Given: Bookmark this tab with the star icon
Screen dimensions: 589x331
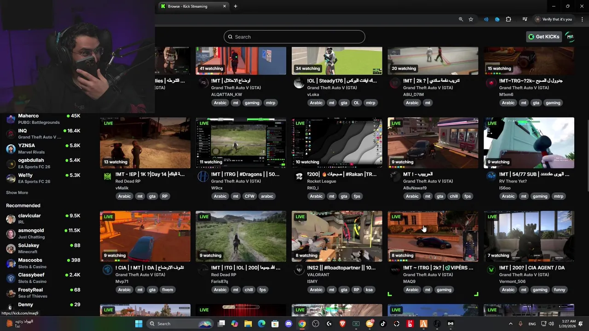Looking at the screenshot, I should pos(471,19).
